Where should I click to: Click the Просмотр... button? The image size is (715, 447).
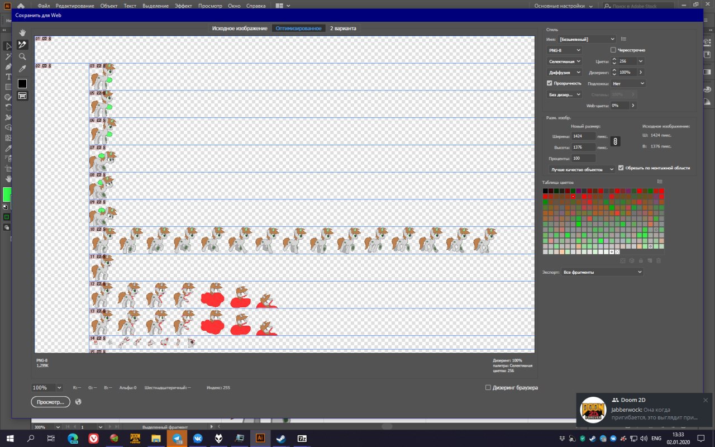(x=50, y=402)
